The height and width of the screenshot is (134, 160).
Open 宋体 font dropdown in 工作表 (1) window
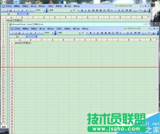click(80, 33)
